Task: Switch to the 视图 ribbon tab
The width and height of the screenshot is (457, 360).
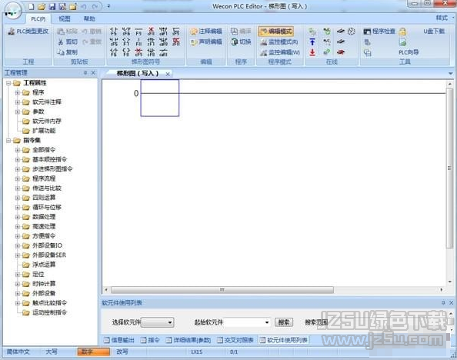Action: (65, 19)
